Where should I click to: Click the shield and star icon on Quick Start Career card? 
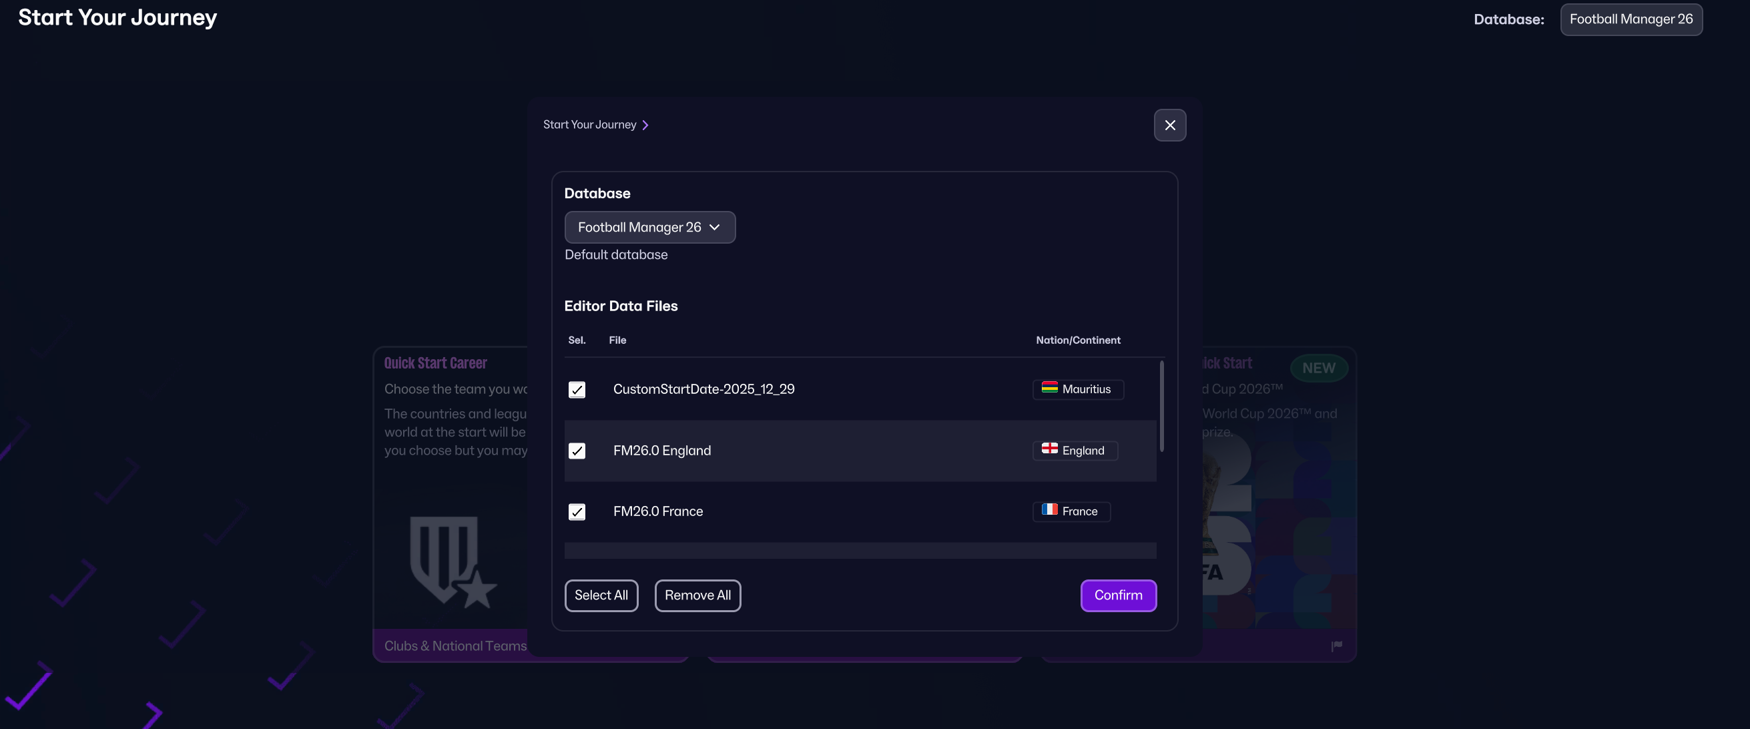[x=453, y=563]
